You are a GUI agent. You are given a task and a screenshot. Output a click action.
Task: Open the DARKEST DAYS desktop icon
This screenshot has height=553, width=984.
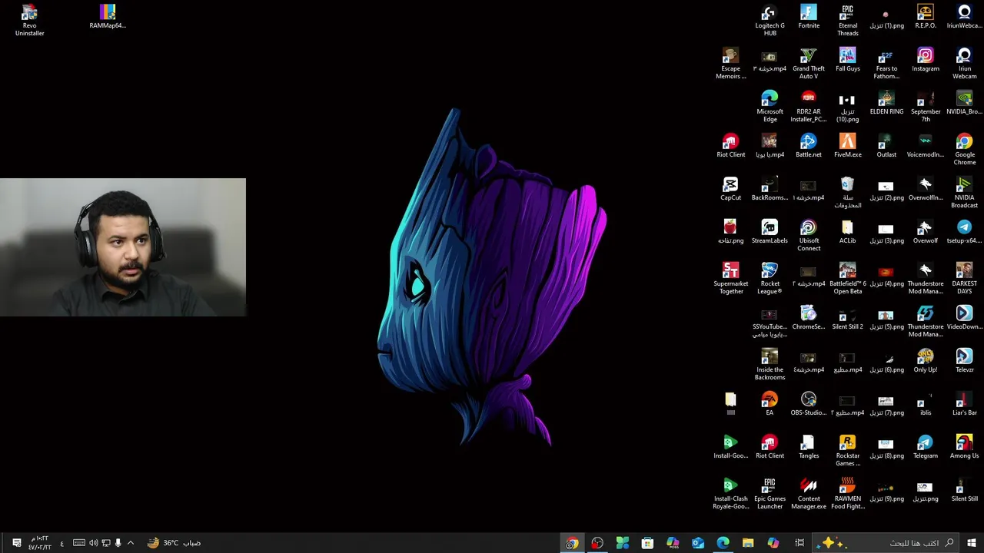click(x=965, y=278)
